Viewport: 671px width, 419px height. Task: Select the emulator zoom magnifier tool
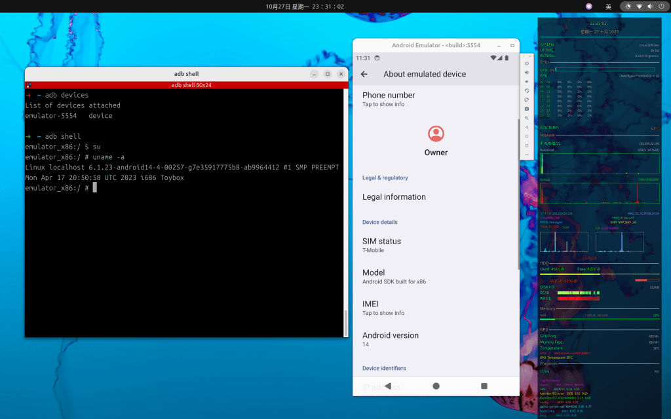click(527, 118)
